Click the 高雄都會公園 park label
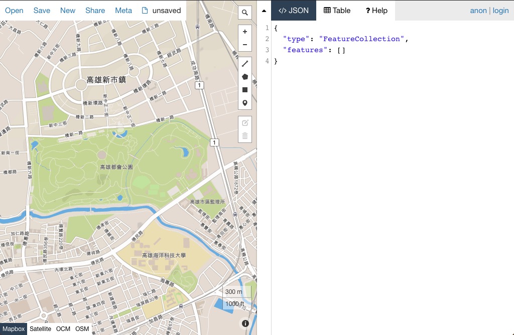Viewport: 514px width, 335px height. tap(116, 167)
